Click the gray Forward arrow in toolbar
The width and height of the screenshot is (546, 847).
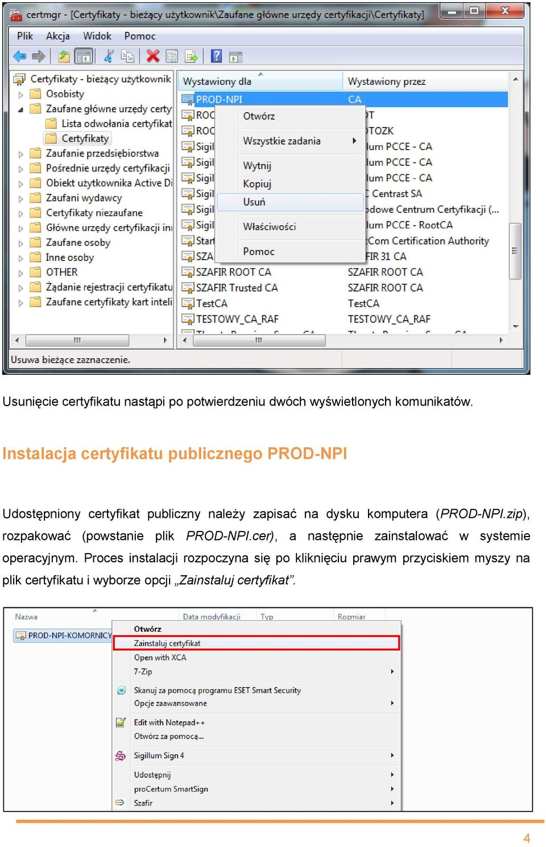(x=39, y=56)
